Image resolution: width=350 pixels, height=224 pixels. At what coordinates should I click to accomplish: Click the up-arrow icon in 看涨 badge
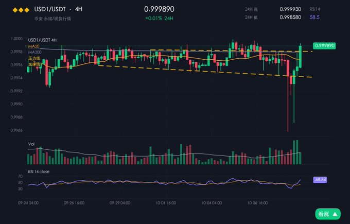coord(335,214)
